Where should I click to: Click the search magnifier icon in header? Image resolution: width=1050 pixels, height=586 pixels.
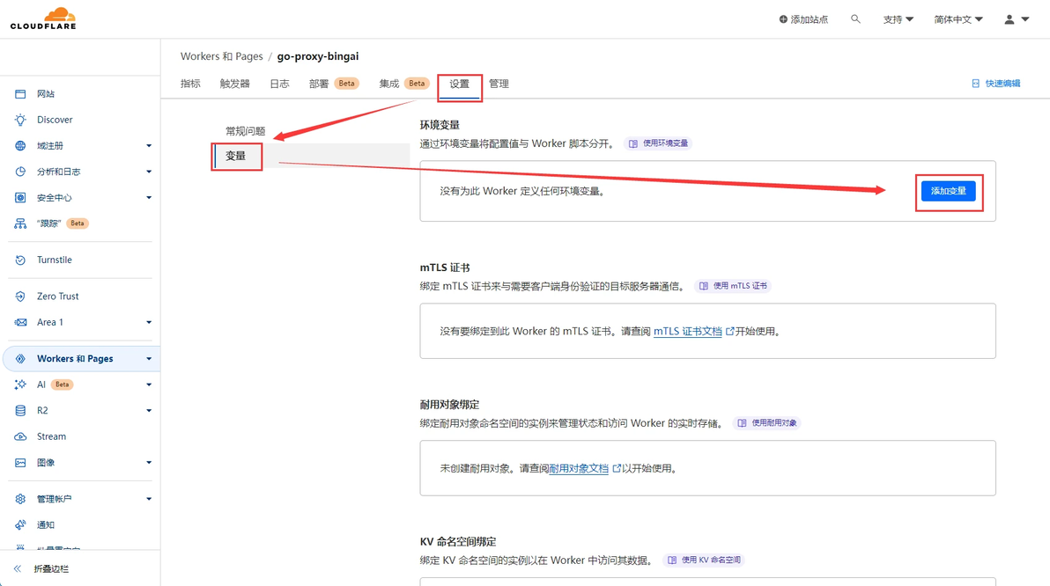pyautogui.click(x=855, y=19)
